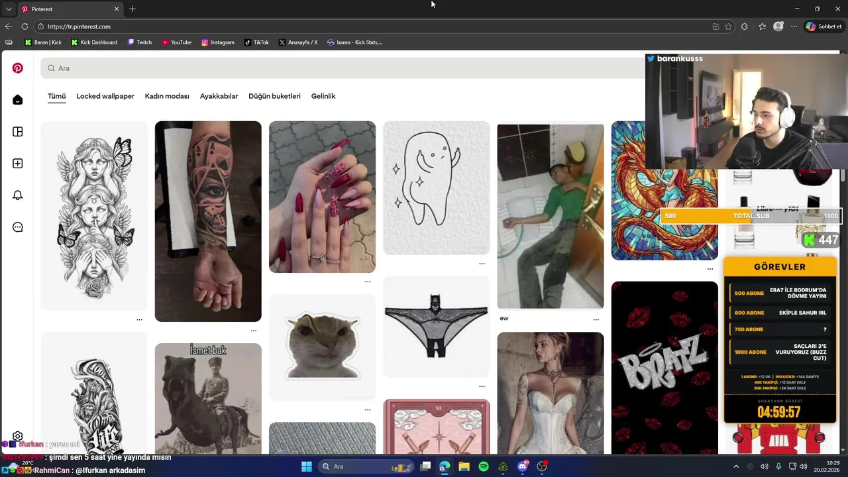Open a new browser tab
This screenshot has width=848, height=477.
132,9
